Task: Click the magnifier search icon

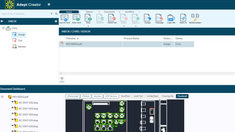Action: (x=56, y=14)
